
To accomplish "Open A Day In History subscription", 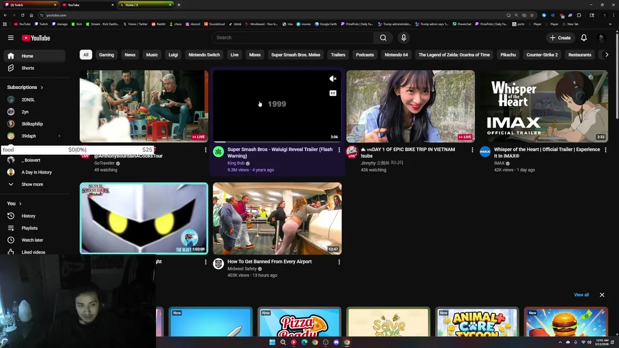I will pyautogui.click(x=36, y=172).
